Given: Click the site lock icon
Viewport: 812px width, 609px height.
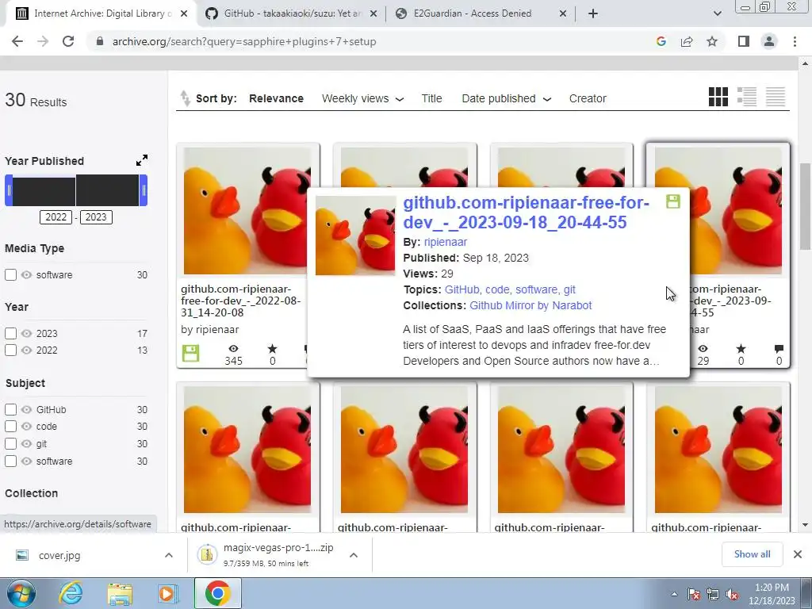Looking at the screenshot, I should (x=100, y=41).
